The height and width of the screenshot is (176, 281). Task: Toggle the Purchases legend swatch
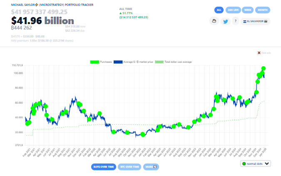pyautogui.click(x=94, y=62)
